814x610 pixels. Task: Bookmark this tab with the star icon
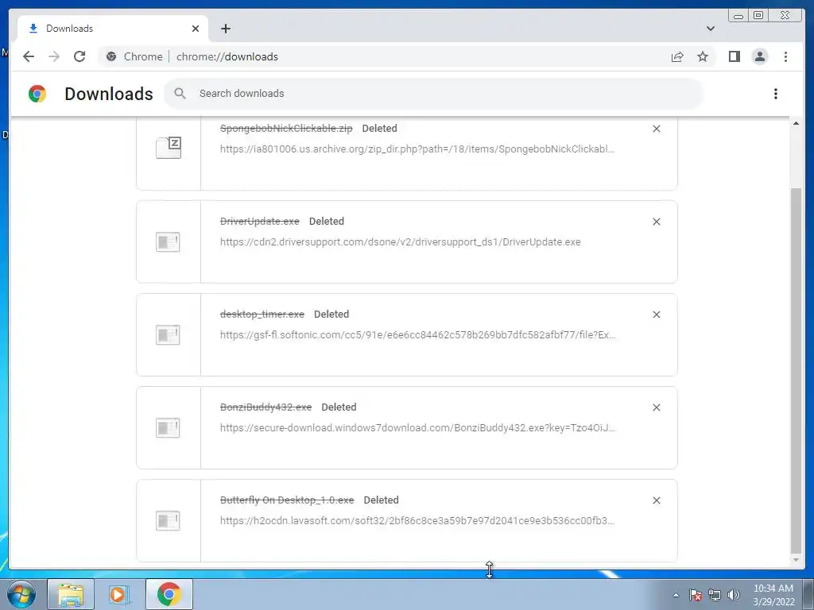tap(703, 56)
